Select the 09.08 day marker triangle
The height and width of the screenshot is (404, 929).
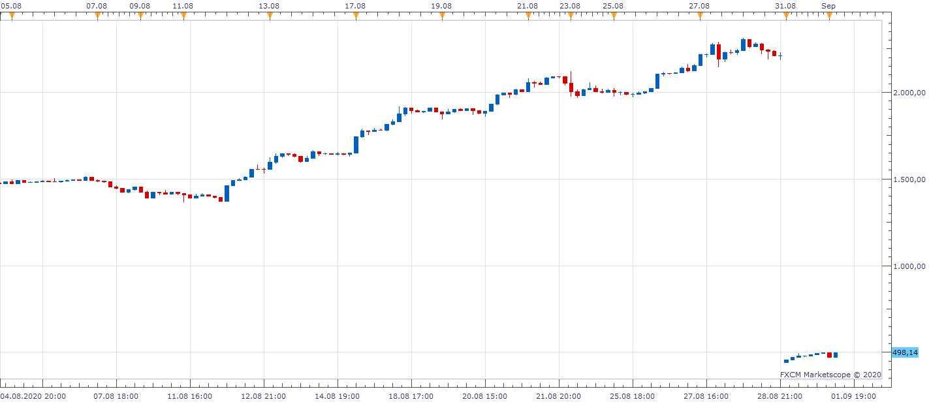140,16
